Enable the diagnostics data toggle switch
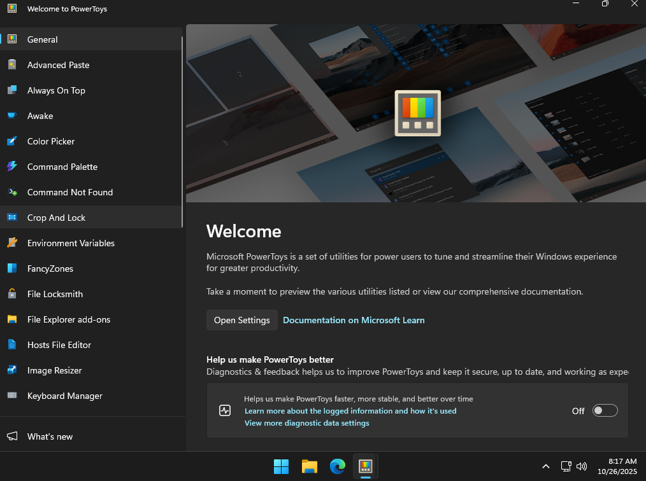Screen dimensions: 646x481 click(x=605, y=411)
